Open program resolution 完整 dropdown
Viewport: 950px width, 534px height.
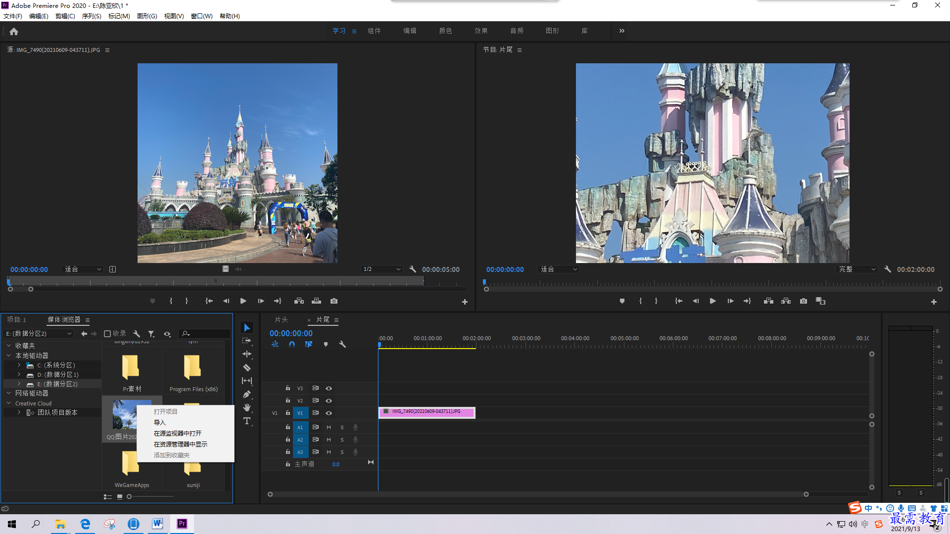point(856,269)
